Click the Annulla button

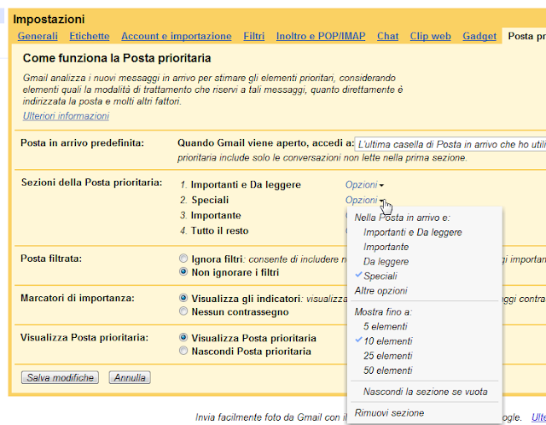pos(130,377)
